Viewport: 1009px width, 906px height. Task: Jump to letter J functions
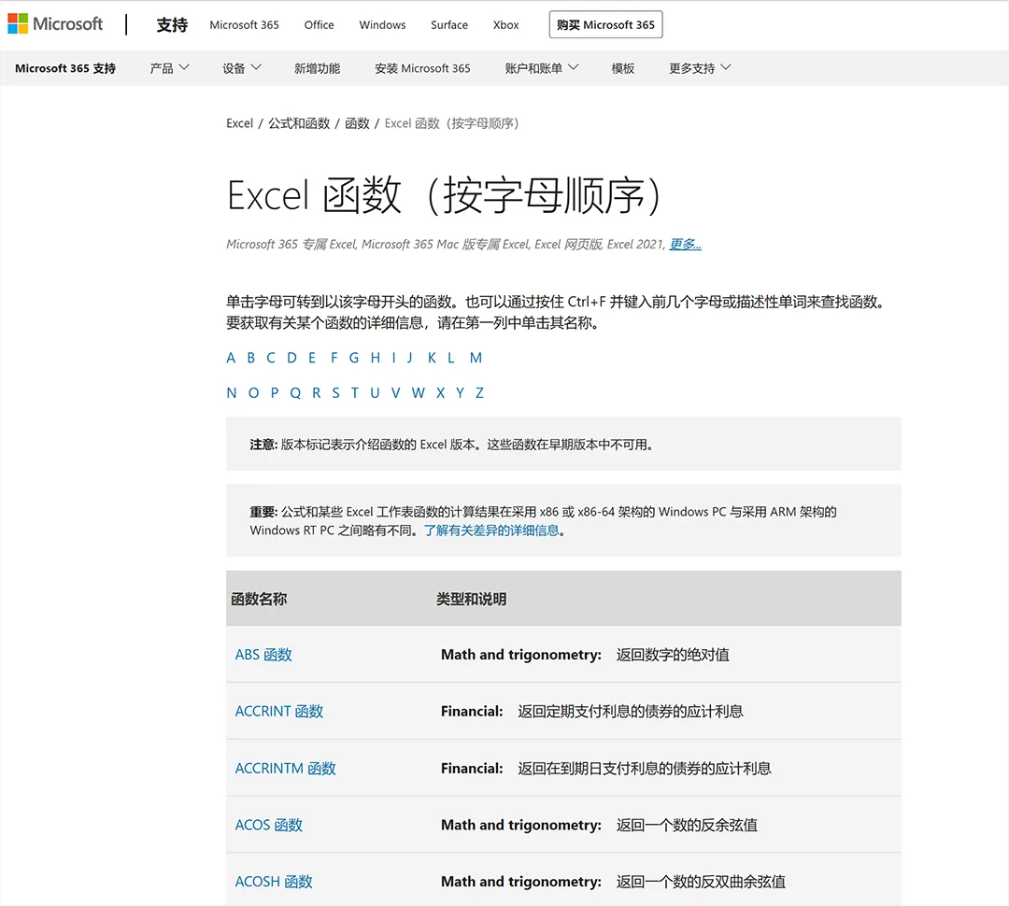click(x=410, y=359)
